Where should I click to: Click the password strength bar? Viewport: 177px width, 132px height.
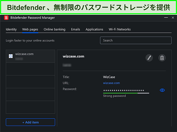126,93
